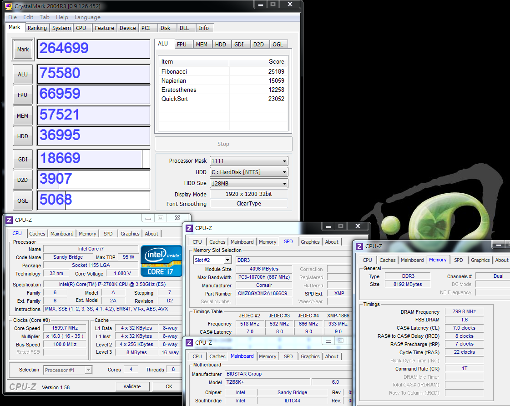
Task: Click the OGL benchmark button
Action: (23, 200)
